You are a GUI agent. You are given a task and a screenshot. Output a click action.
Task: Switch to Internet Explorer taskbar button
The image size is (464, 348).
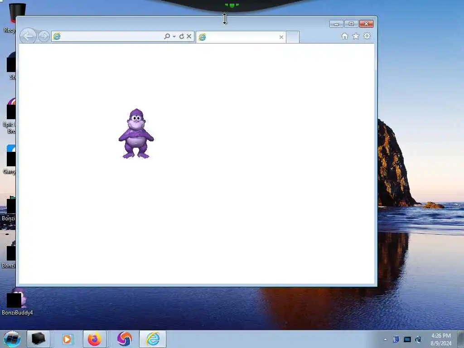[x=153, y=339]
